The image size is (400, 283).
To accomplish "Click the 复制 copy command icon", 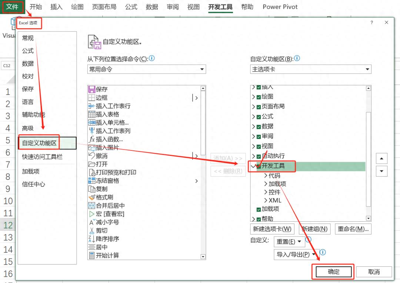I will (x=91, y=189).
